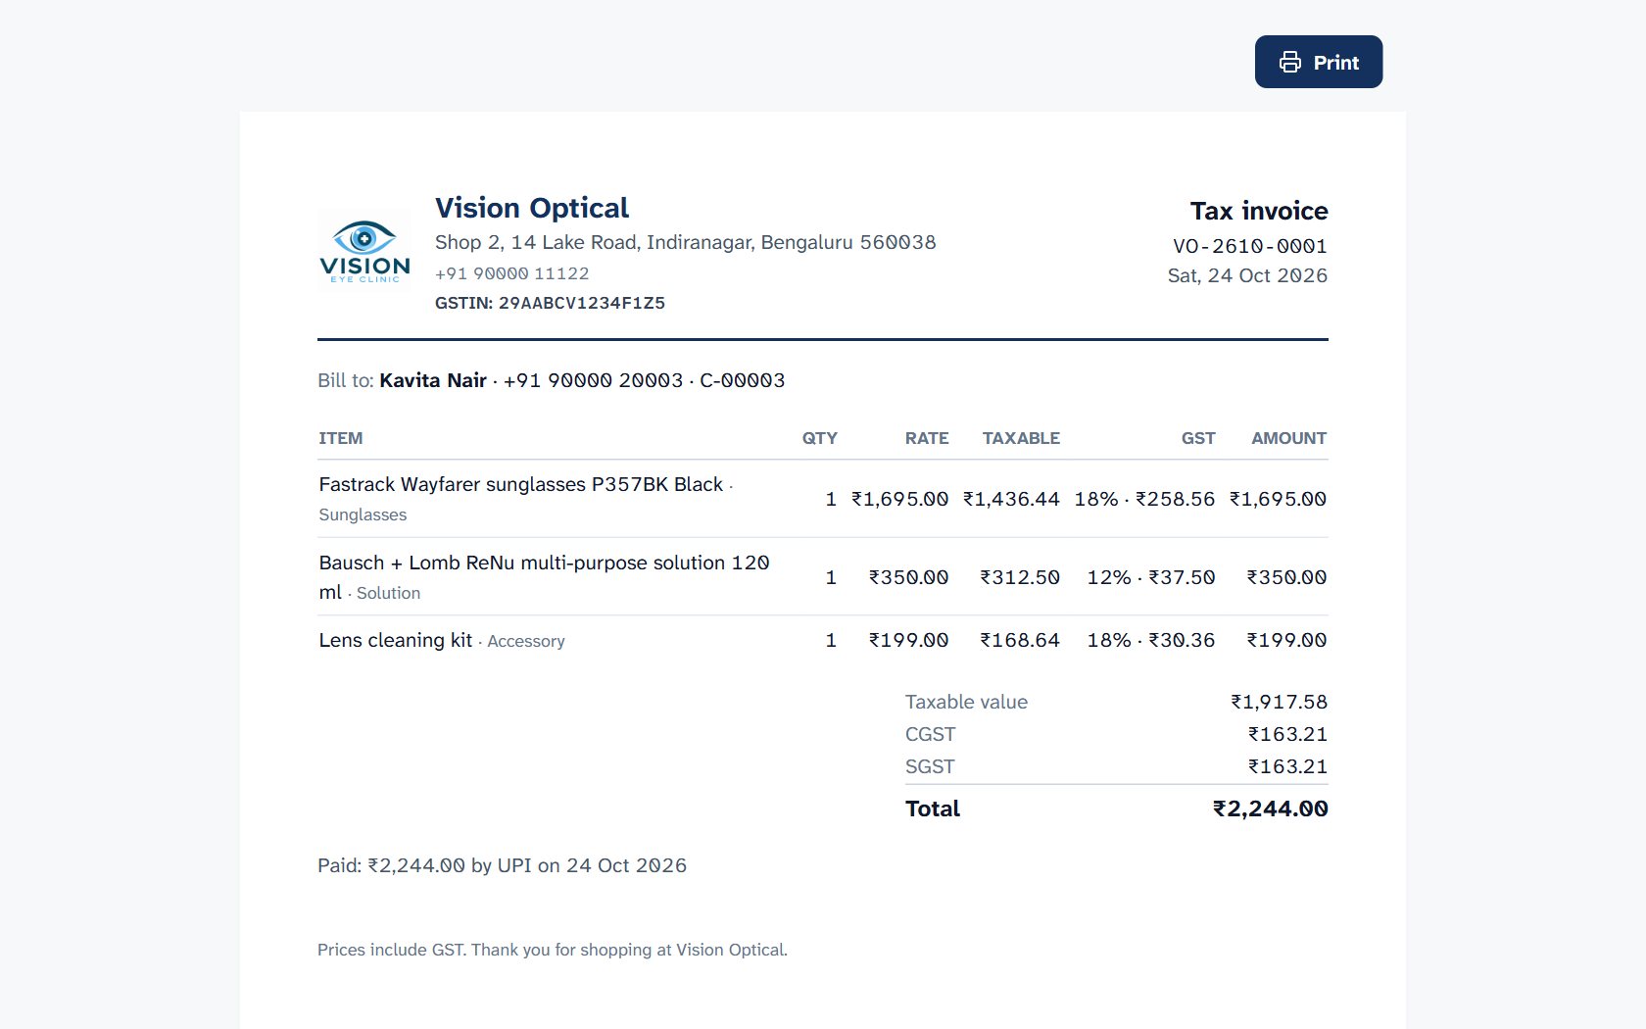This screenshot has height=1029, width=1646.
Task: Click GST cell 18% · ₹258.56
Action: (x=1144, y=499)
